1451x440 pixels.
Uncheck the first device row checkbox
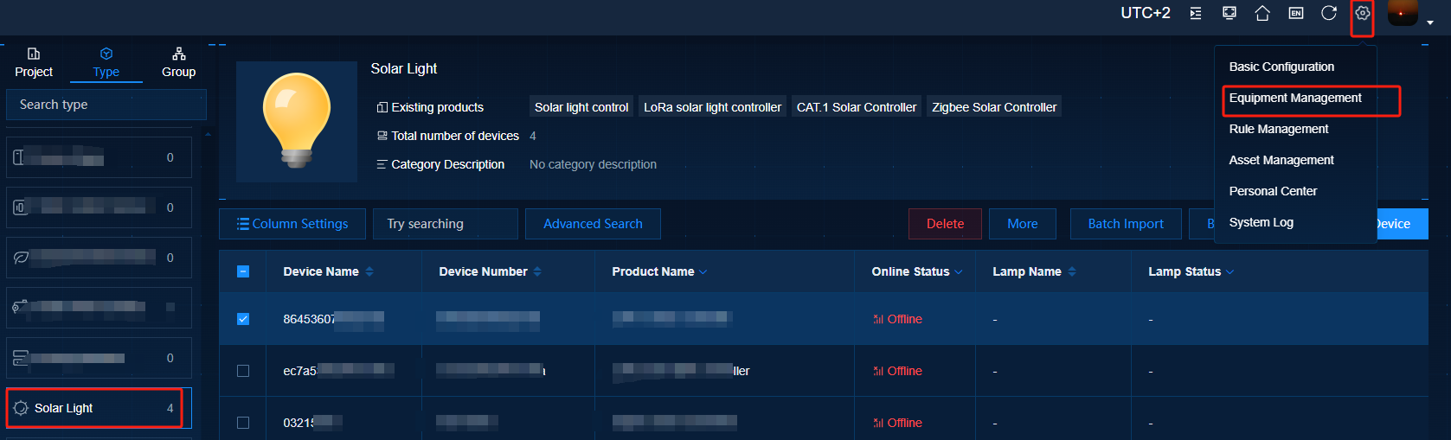point(243,319)
